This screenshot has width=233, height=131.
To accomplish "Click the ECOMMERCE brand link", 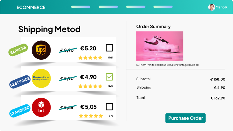I will point(31,7).
